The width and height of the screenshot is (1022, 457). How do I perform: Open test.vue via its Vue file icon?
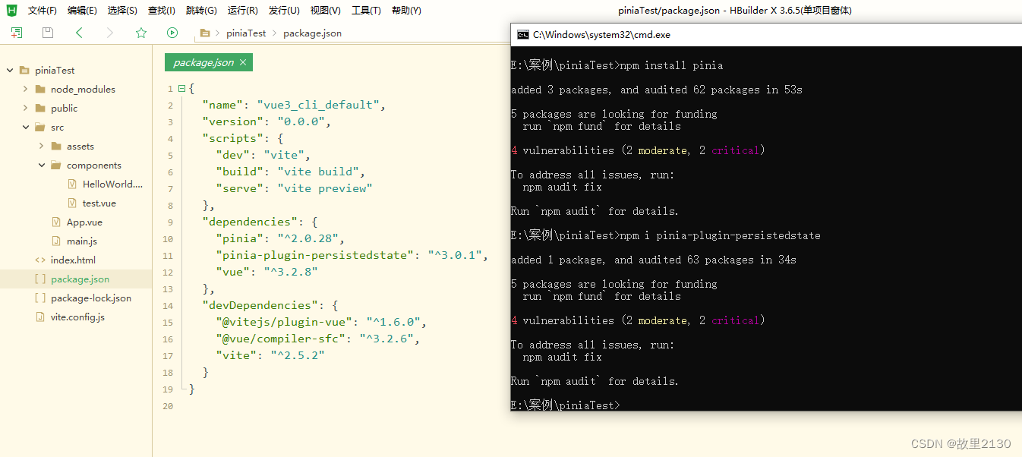pos(73,203)
